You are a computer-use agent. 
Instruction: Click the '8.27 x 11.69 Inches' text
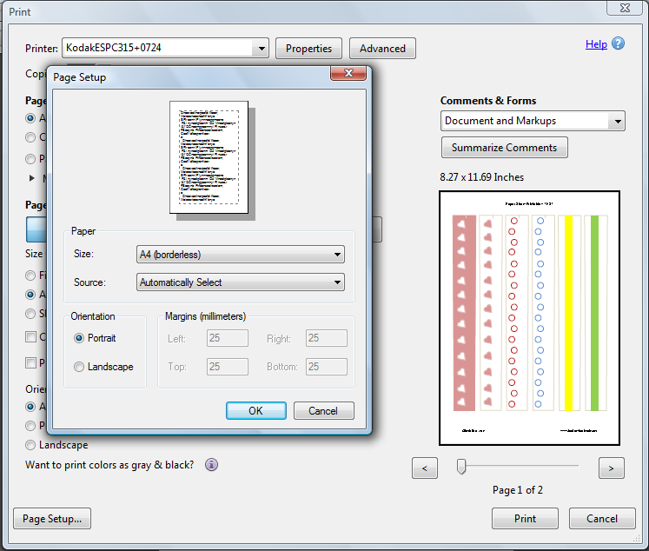[482, 177]
